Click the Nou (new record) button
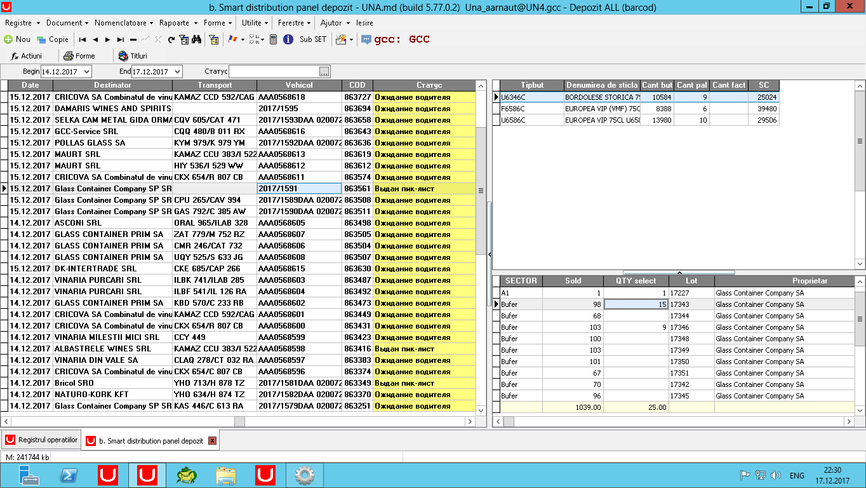This screenshot has height=488, width=866. tap(17, 39)
